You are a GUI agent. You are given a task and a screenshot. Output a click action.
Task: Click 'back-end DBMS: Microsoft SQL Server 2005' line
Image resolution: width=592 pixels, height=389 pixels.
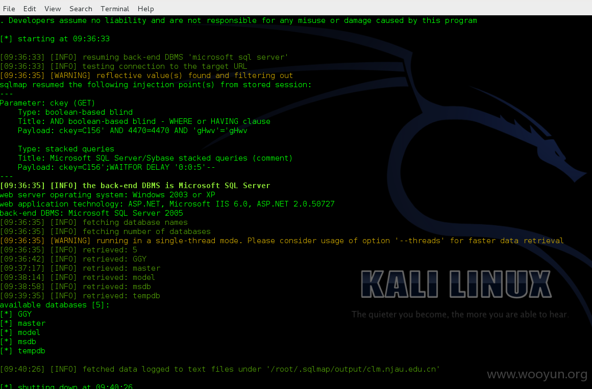(x=91, y=213)
